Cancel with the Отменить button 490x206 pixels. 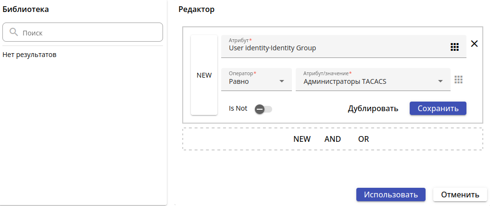(460, 195)
